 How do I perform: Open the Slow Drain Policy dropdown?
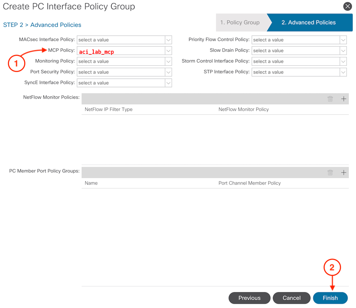343,51
